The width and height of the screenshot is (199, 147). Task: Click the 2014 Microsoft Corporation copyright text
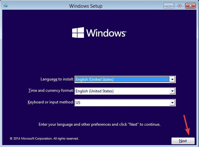[x=44, y=139]
